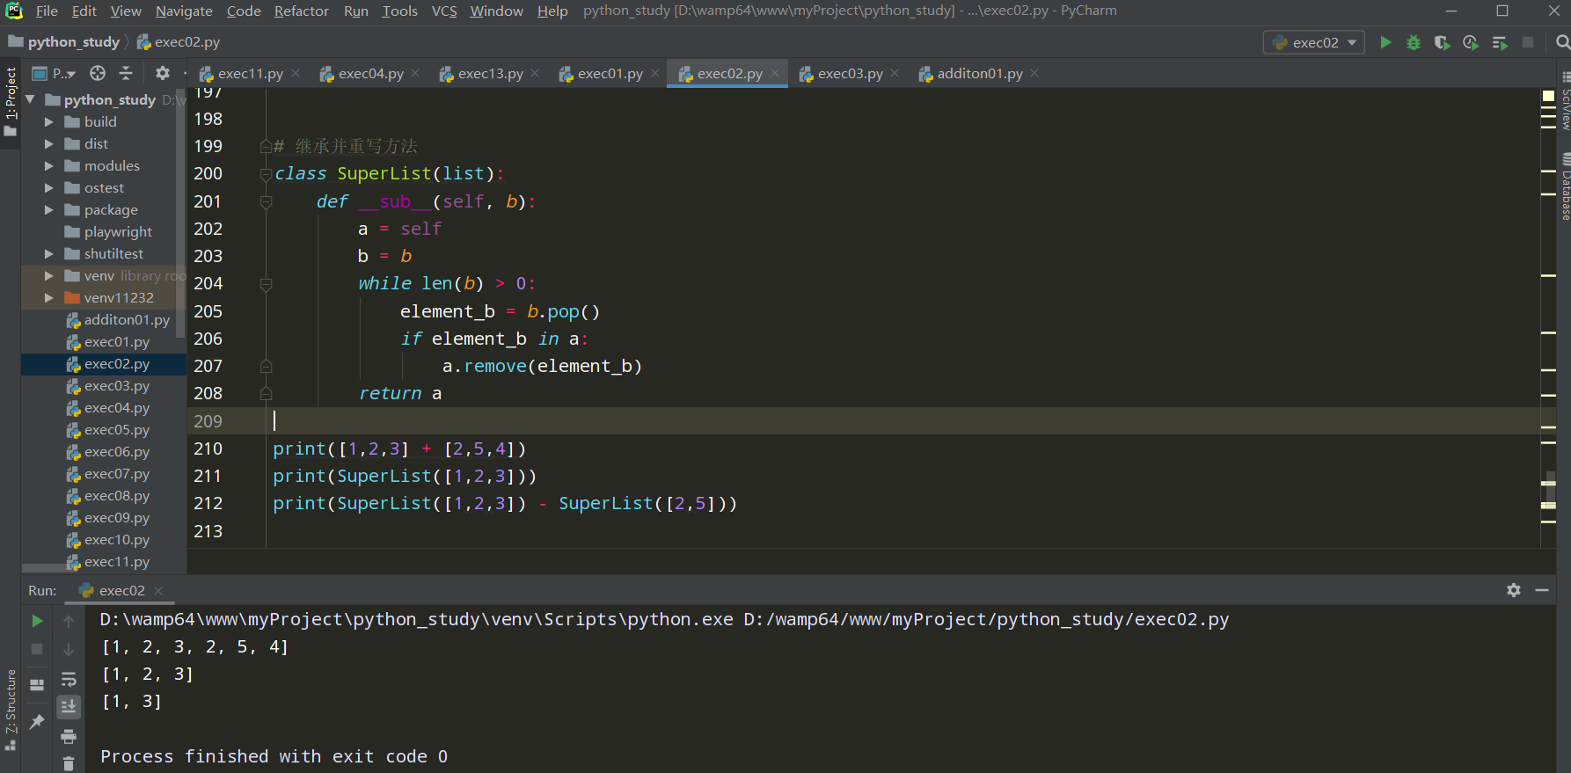The image size is (1571, 773).
Task: Toggle soft-wrap in the Run console
Action: 69,679
